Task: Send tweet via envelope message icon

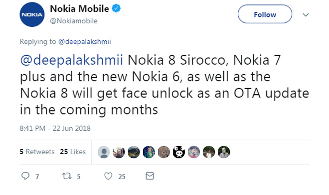Action: tap(150, 176)
